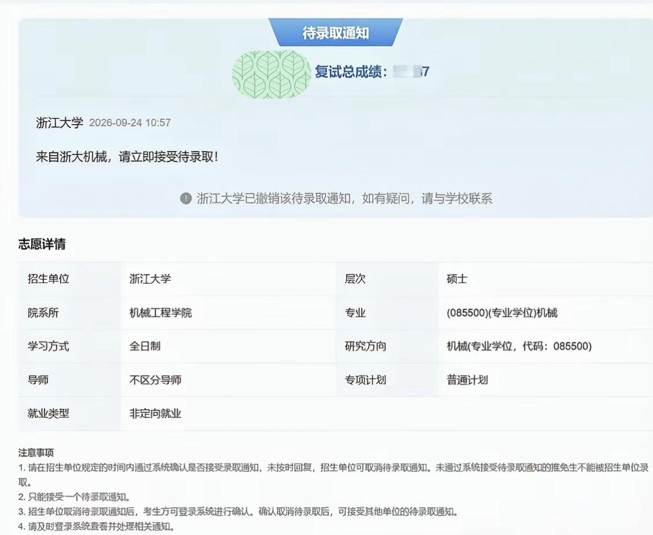Screen dimensions: 653x535
Task: Click the (085500)(专业学位)机械 value cell
Action: 546,313
